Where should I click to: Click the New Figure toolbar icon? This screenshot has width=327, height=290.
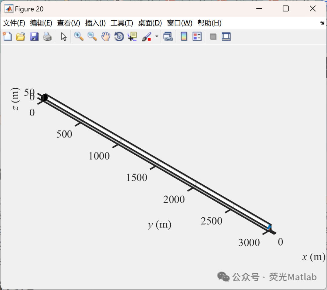pos(8,37)
